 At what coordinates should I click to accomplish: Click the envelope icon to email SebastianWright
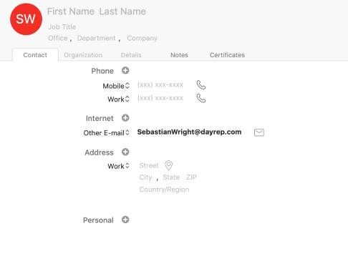(259, 132)
